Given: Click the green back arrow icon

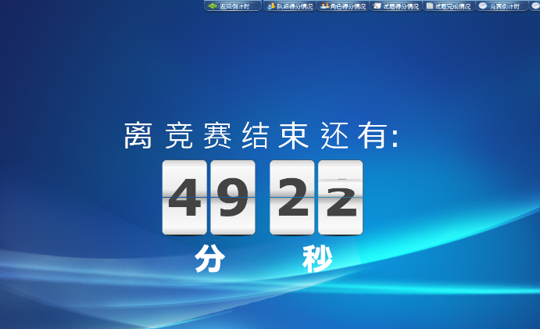Looking at the screenshot, I should coord(212,6).
